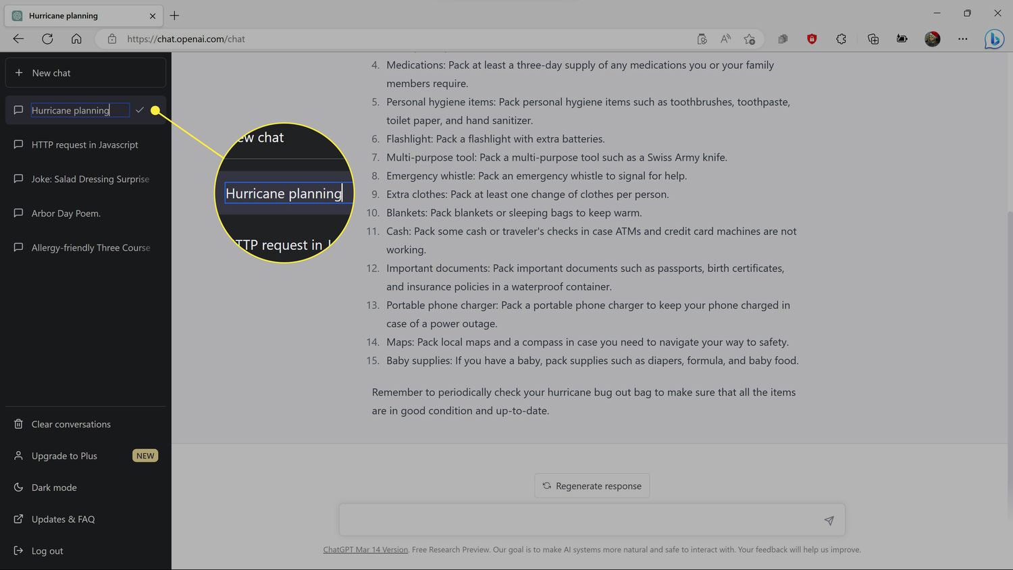The image size is (1013, 570).
Task: Open browser Settings and more menu
Action: (x=962, y=39)
